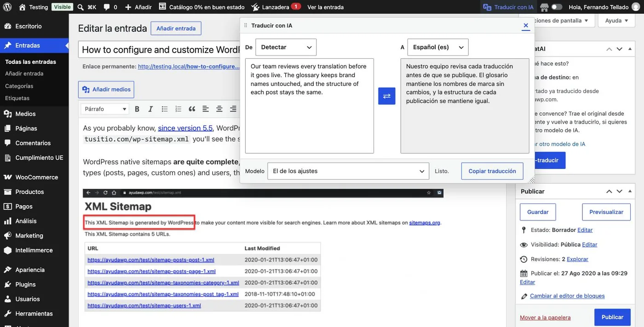This screenshot has width=644, height=327.
Task: Click the Previsualizar button
Action: 606,212
